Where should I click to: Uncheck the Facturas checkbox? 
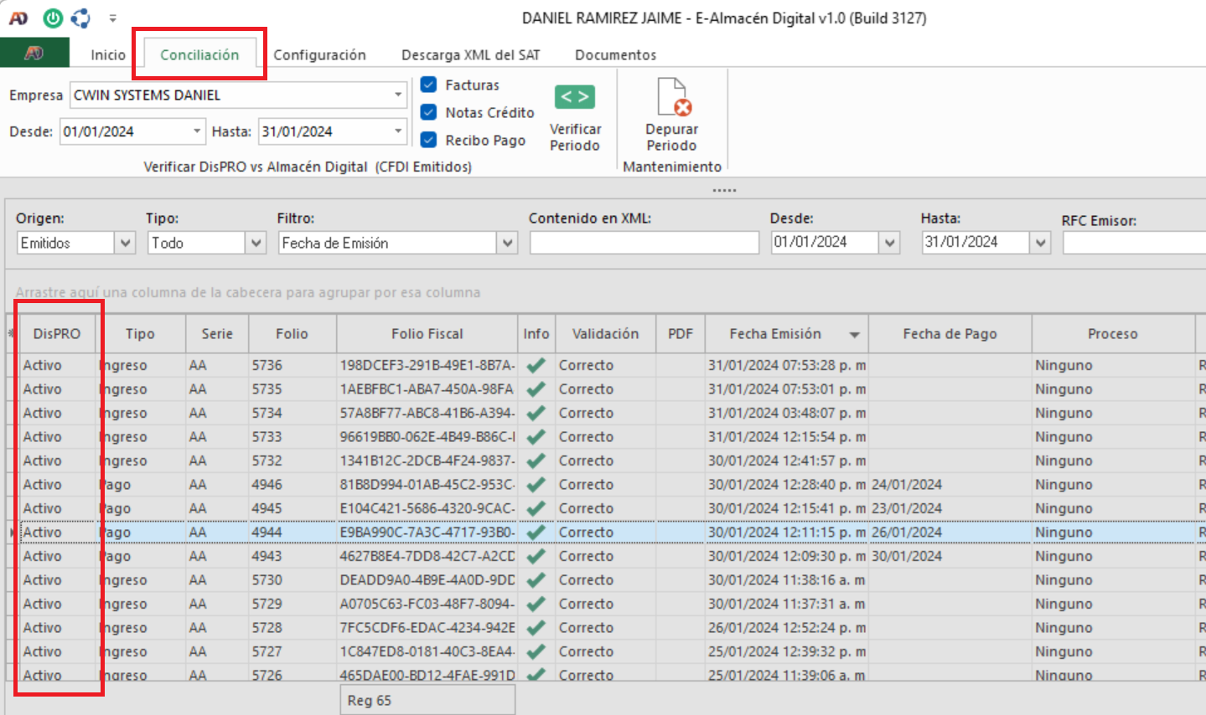click(429, 85)
